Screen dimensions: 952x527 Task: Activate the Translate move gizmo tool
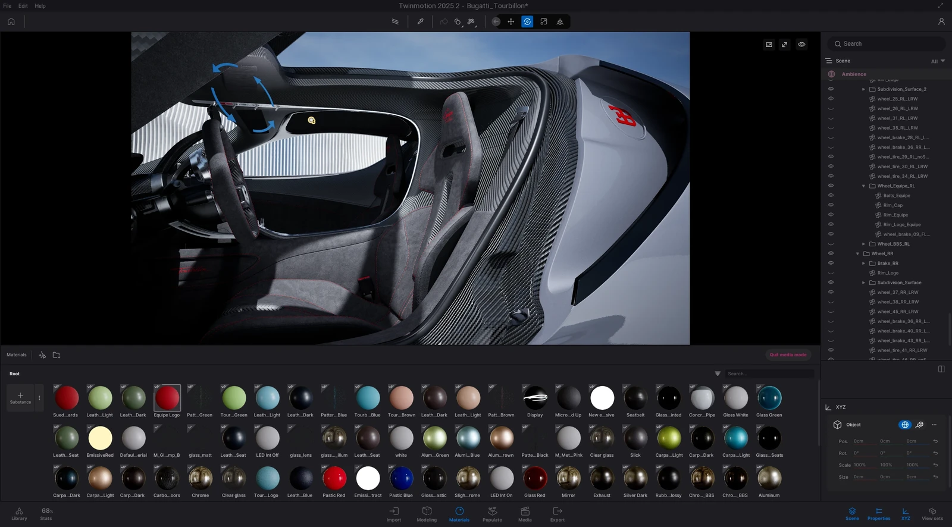coord(511,21)
